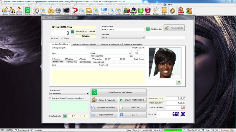
Task: Check Marcar se Ocorreu Problemas no Atendimento
Action: [x=50, y=98]
